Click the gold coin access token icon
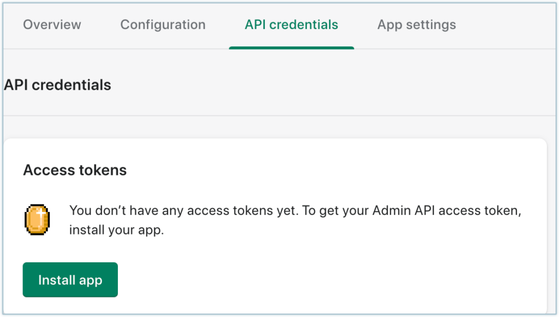 click(38, 220)
